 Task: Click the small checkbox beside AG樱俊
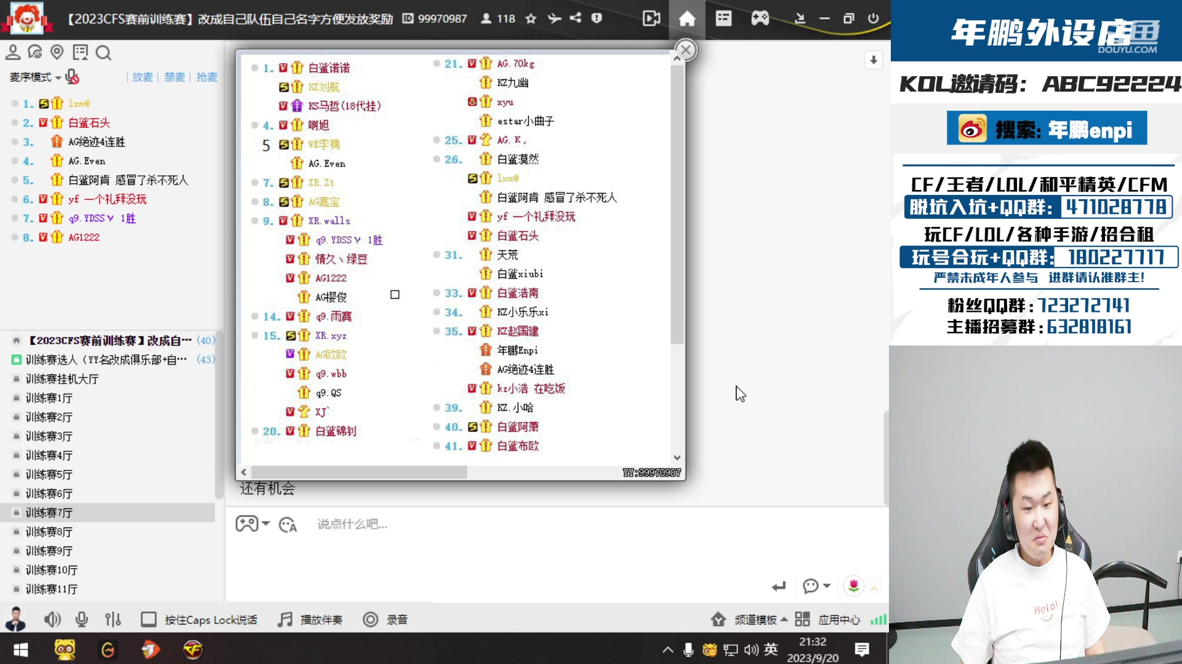(x=395, y=294)
